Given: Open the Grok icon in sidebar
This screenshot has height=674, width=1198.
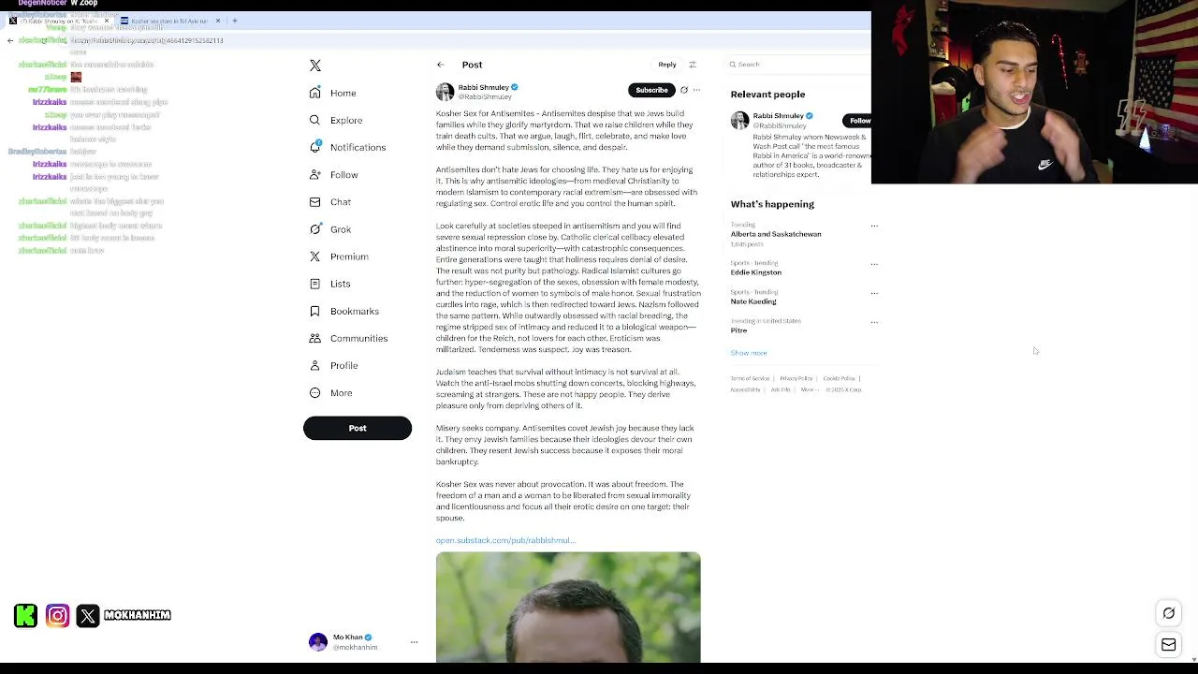Looking at the screenshot, I should tap(315, 229).
